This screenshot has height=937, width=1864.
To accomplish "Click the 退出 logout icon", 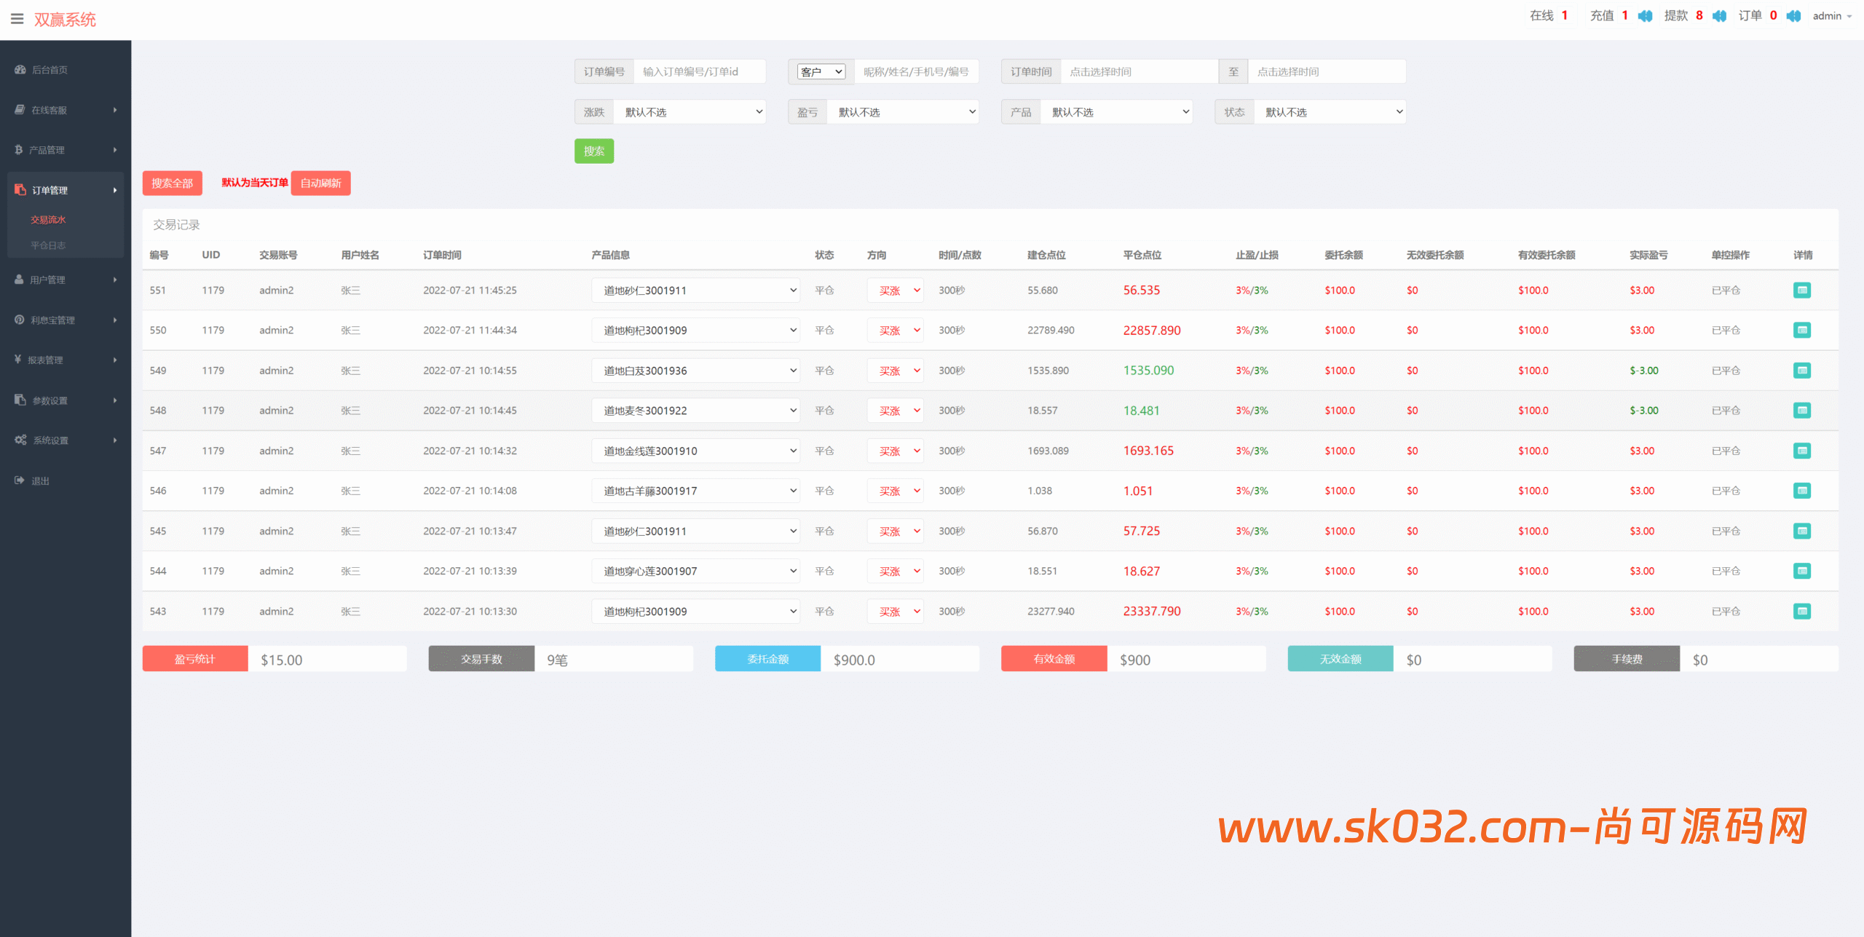I will (20, 481).
